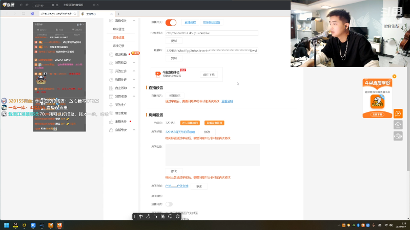Click the refresh icon in Douyu header

pos(27,5)
